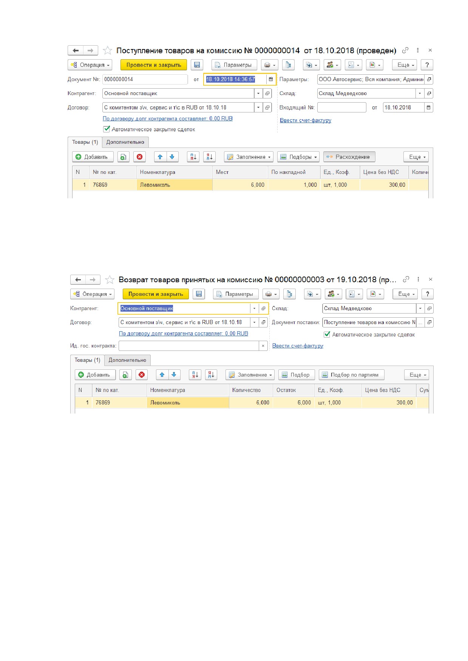This screenshot has height=661, width=468.
Task: Expand Склад dropdown in Возврат товаров window
Action: click(x=420, y=309)
